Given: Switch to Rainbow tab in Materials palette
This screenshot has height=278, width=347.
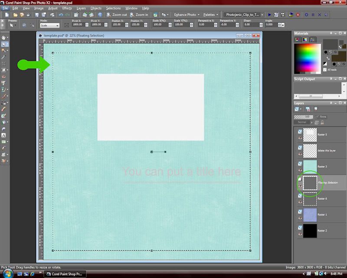Looking at the screenshot, I should click(305, 40).
